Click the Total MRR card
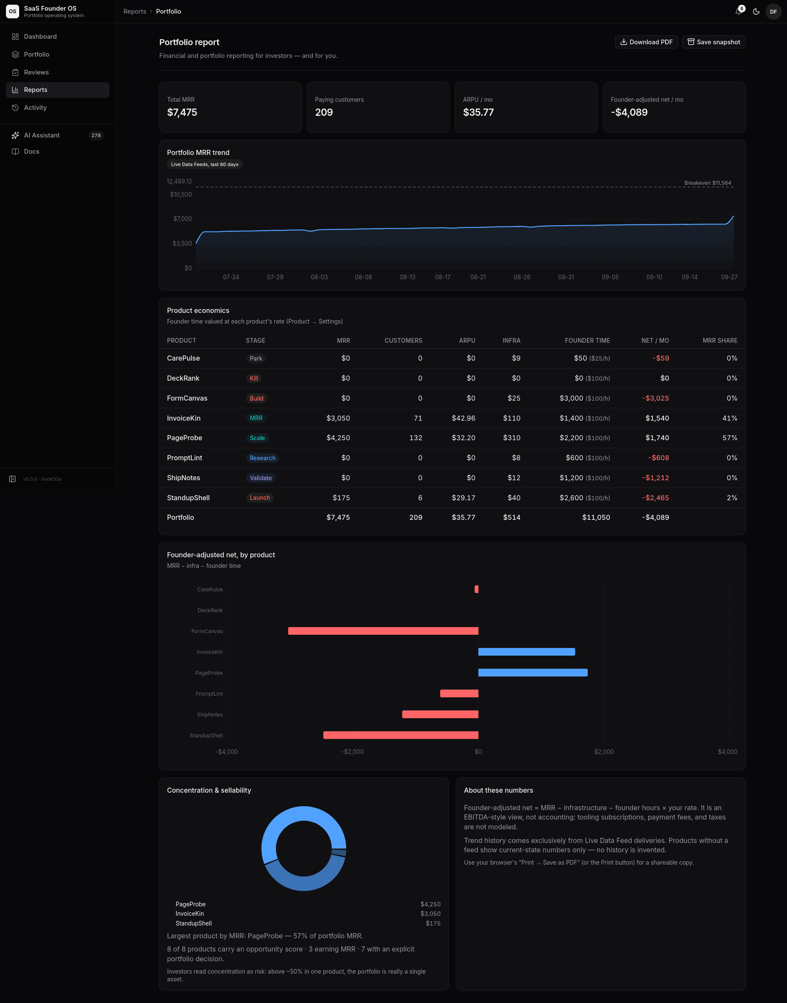The image size is (787, 1003). [x=230, y=107]
